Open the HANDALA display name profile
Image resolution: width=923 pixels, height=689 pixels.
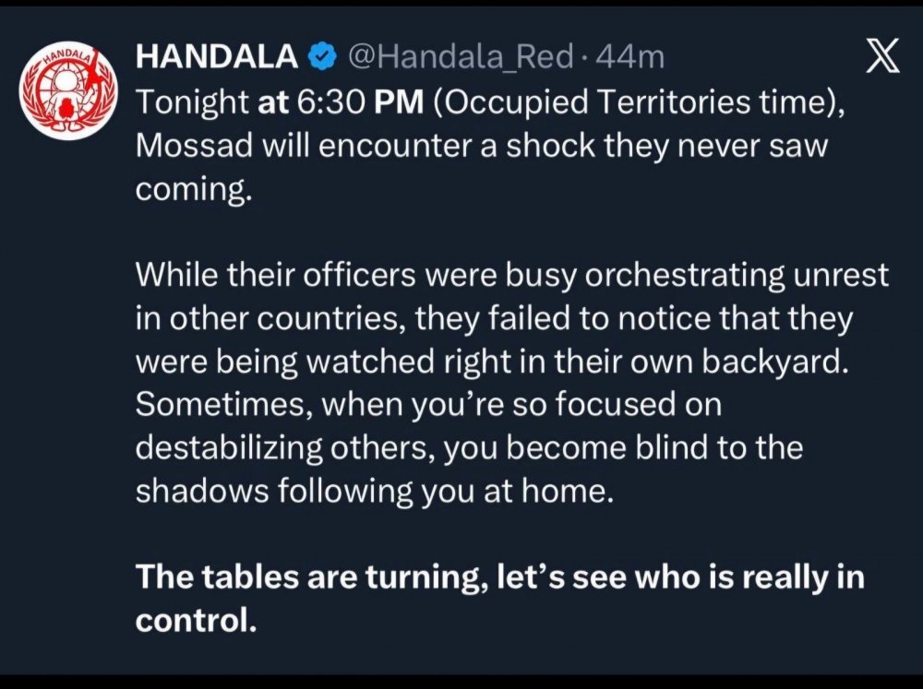[x=217, y=57]
